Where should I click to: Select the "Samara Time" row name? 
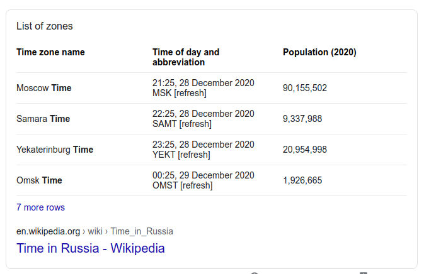coord(43,119)
